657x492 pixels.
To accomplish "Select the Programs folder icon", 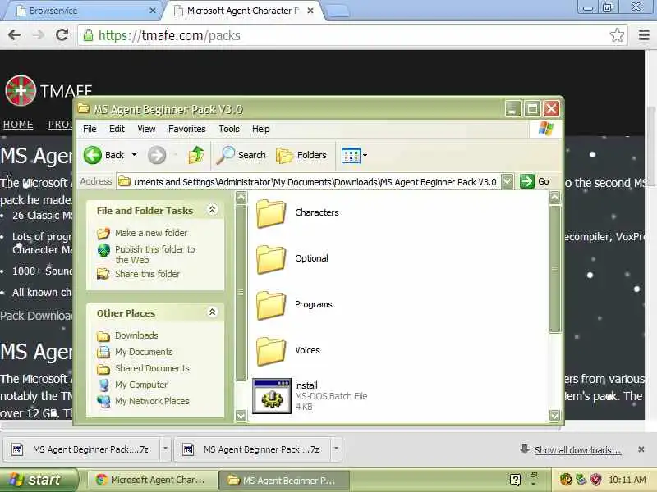I will [271, 305].
